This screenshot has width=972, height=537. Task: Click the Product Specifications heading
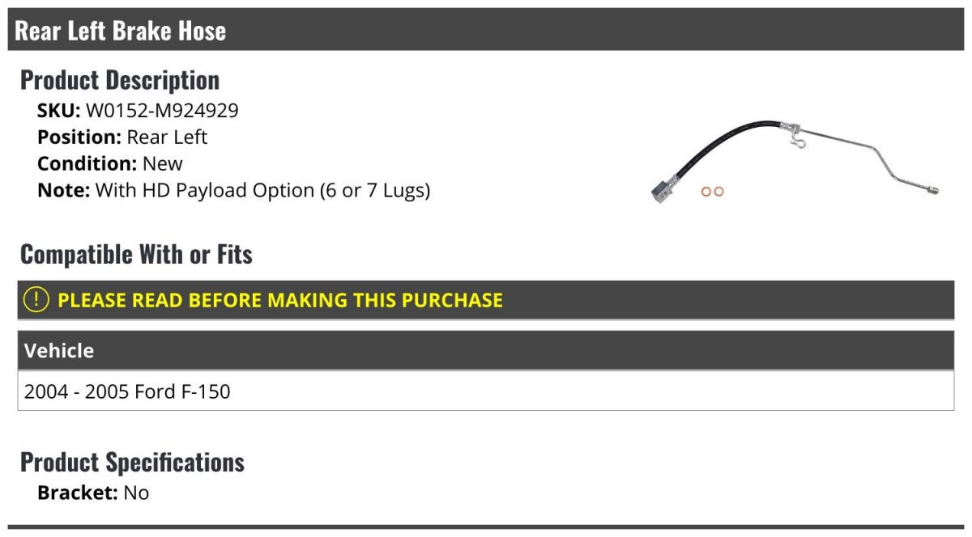click(132, 463)
